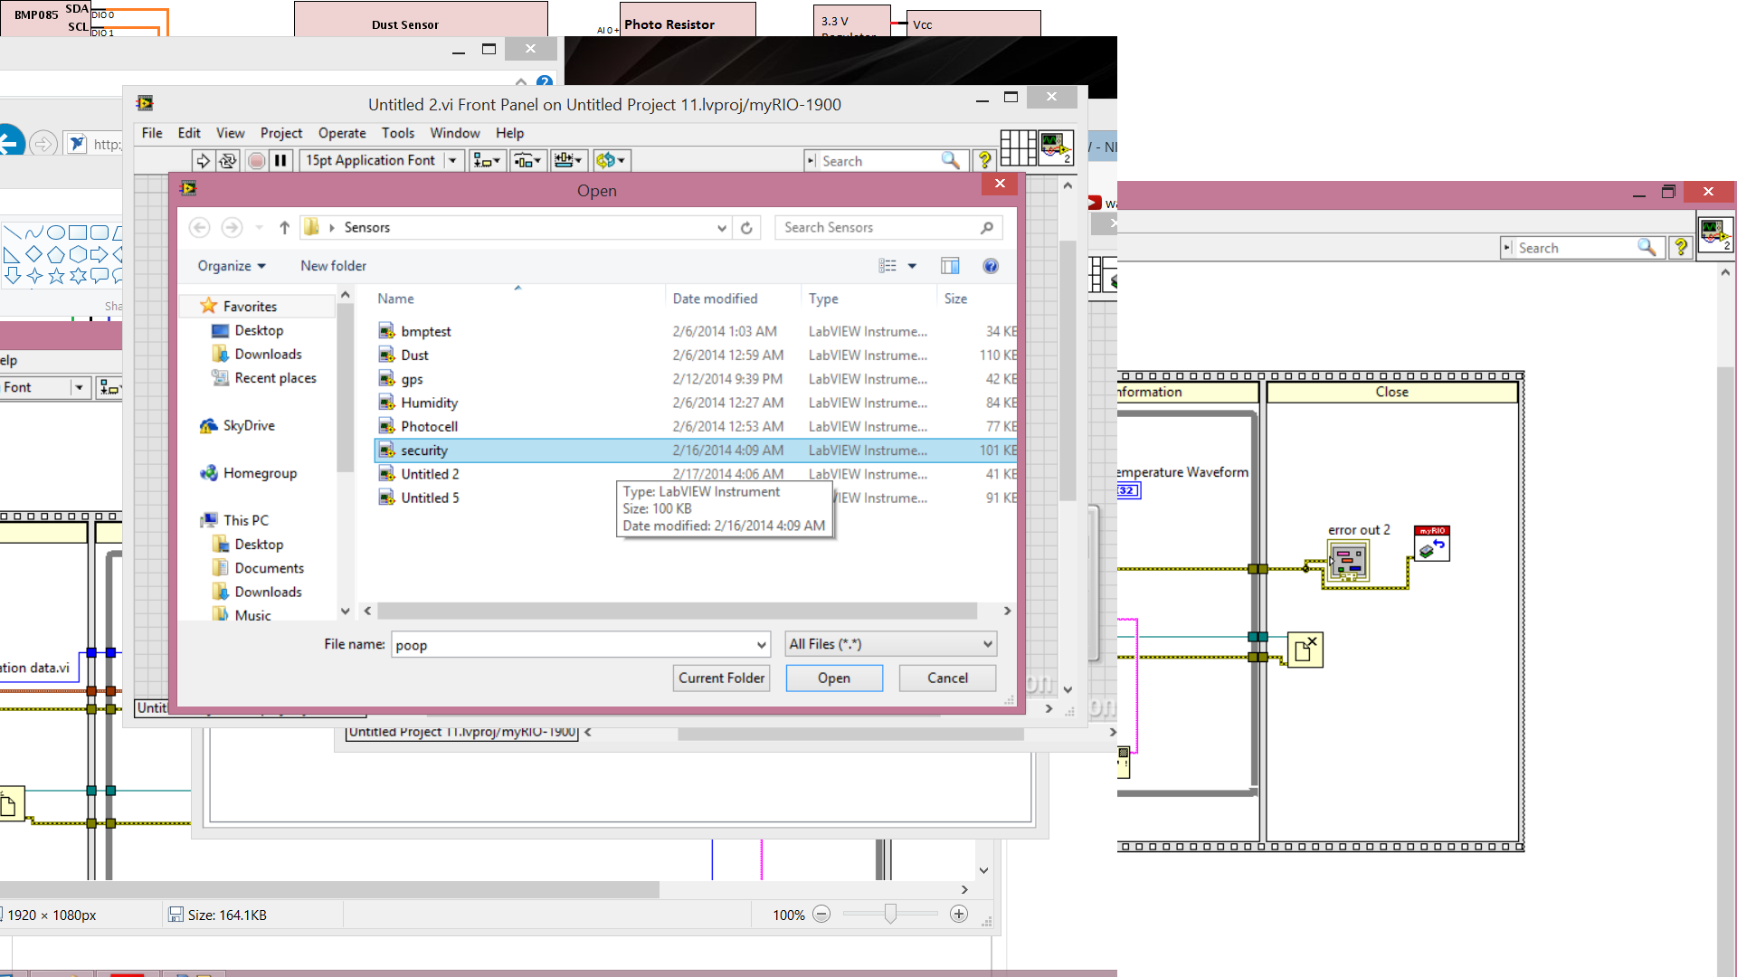Open the Project menu
Viewport: 1737px width, 977px height.
click(281, 133)
